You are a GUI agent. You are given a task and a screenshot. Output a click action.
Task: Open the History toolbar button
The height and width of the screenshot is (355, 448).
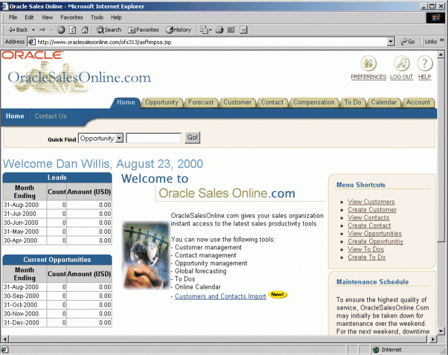tap(179, 30)
